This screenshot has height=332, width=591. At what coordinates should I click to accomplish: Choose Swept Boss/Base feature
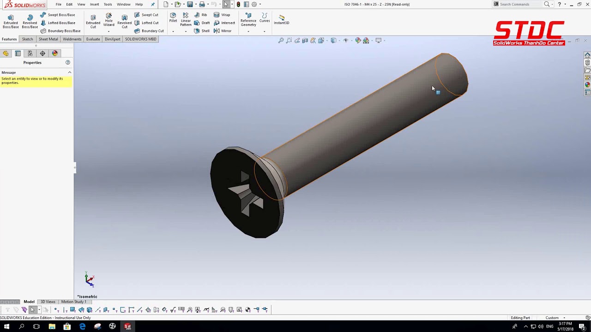[x=57, y=15]
